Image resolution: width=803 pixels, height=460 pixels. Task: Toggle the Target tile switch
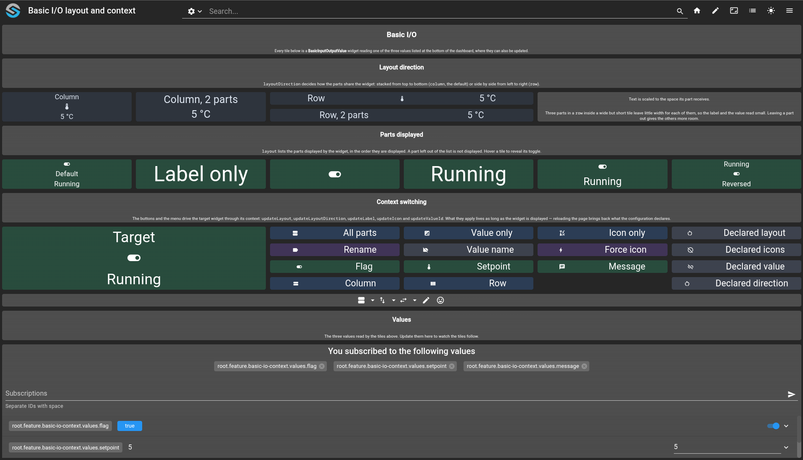[134, 258]
